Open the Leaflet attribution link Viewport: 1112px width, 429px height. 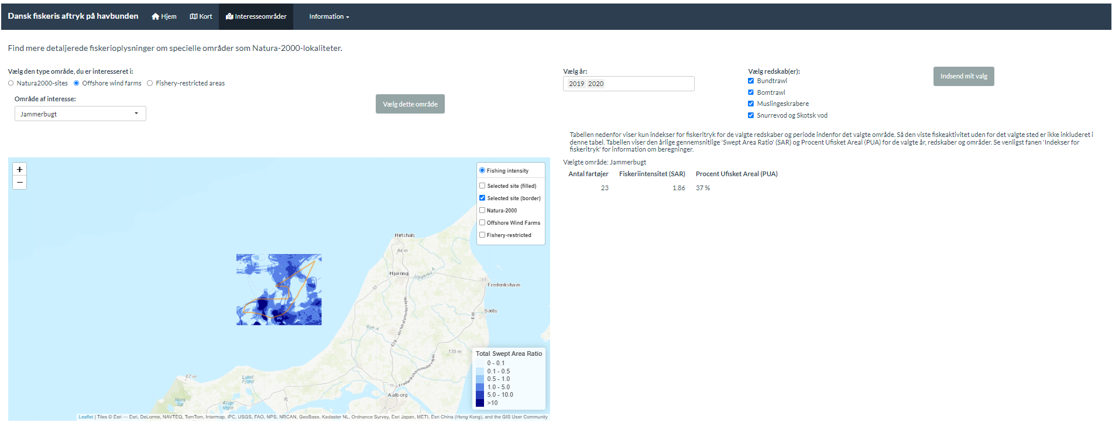86,417
